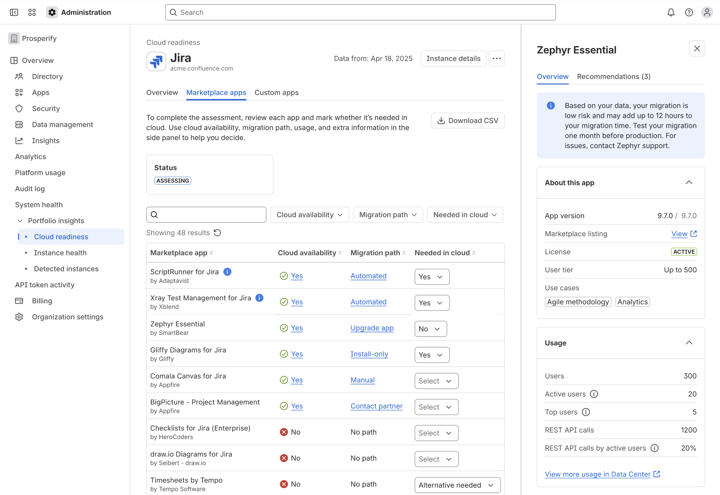Click the info icon beside ScriptRunner for Jira
Screen dimensions: 720x495
click(x=227, y=272)
